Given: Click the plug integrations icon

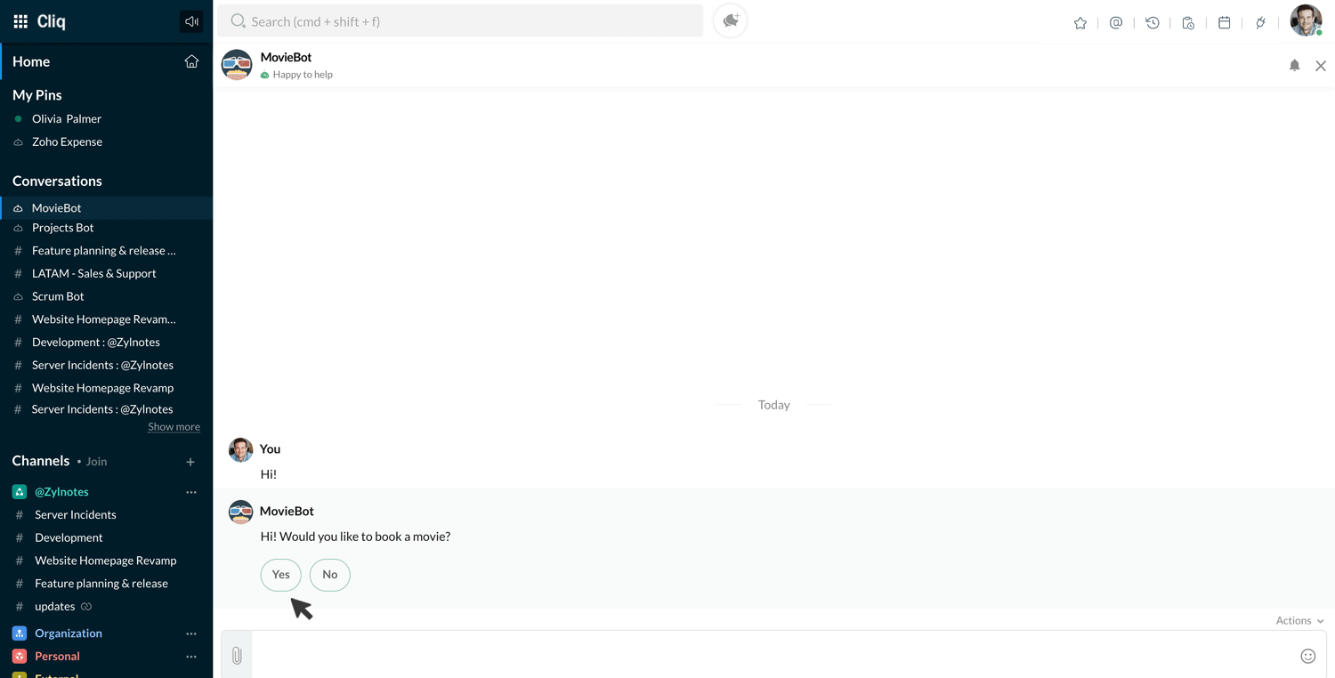Looking at the screenshot, I should click(x=1260, y=23).
